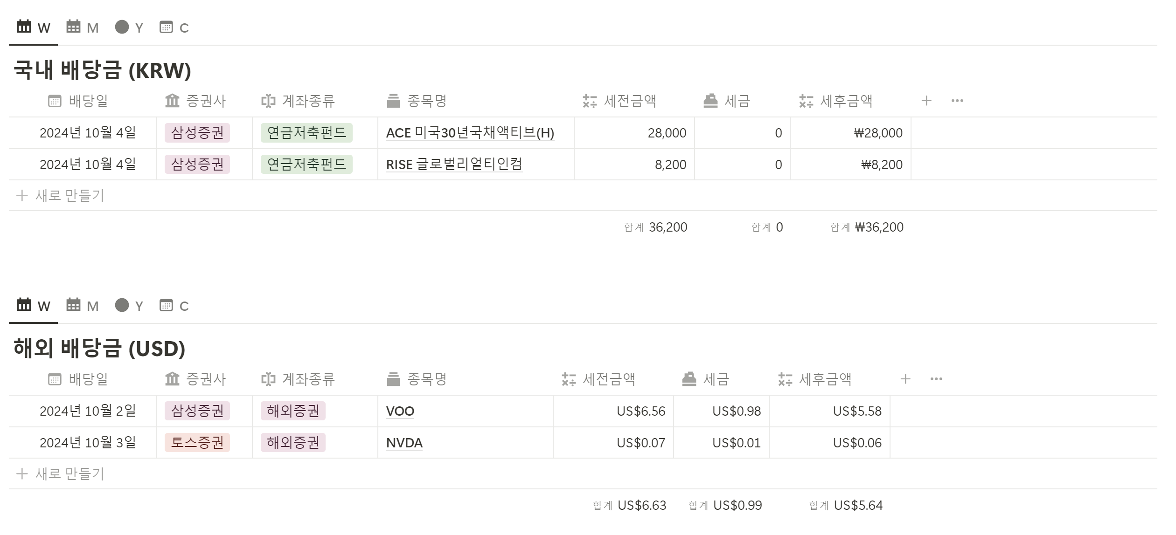Open the NVDA entry

pos(404,443)
